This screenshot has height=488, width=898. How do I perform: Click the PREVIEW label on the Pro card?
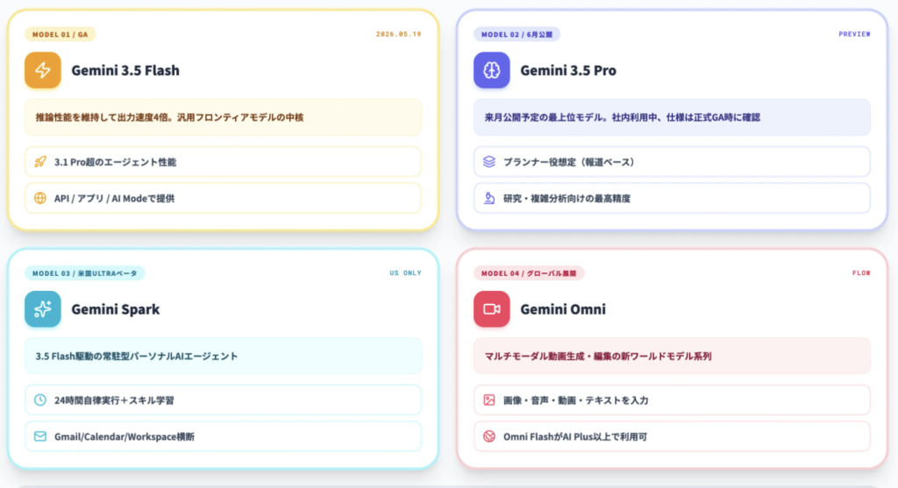pos(854,34)
